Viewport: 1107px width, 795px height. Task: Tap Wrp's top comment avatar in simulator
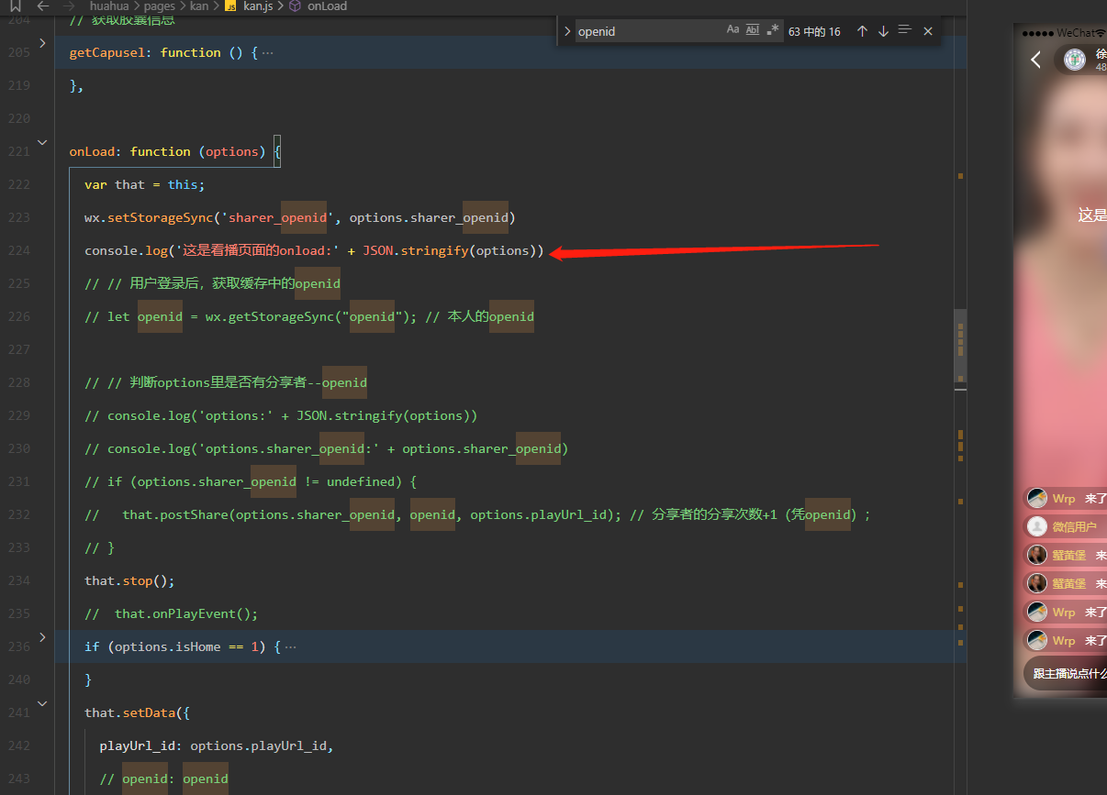[1037, 498]
